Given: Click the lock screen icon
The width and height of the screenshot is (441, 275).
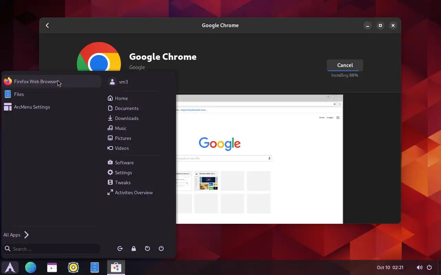Looking at the screenshot, I should [134, 249].
